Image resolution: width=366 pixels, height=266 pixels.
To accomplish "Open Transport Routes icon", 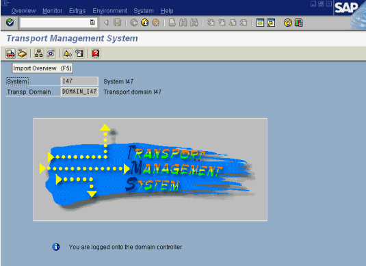I will point(51,53).
